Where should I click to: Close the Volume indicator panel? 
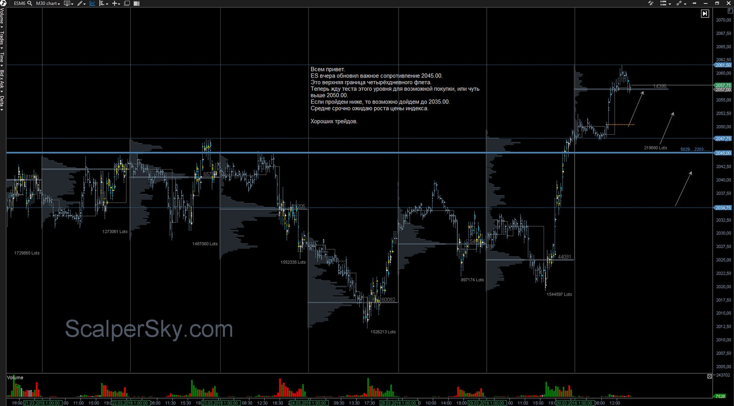(x=709, y=376)
